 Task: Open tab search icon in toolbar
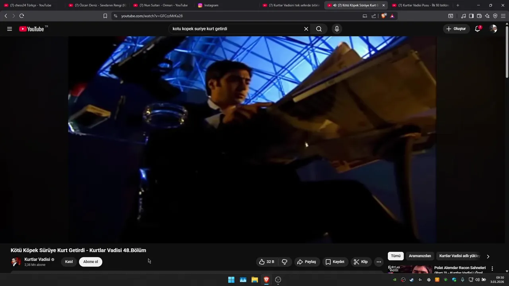(451, 16)
